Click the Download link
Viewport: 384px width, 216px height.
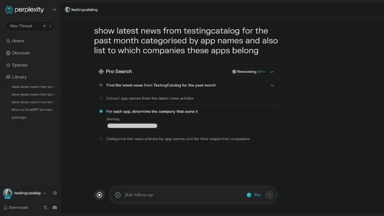click(x=18, y=207)
